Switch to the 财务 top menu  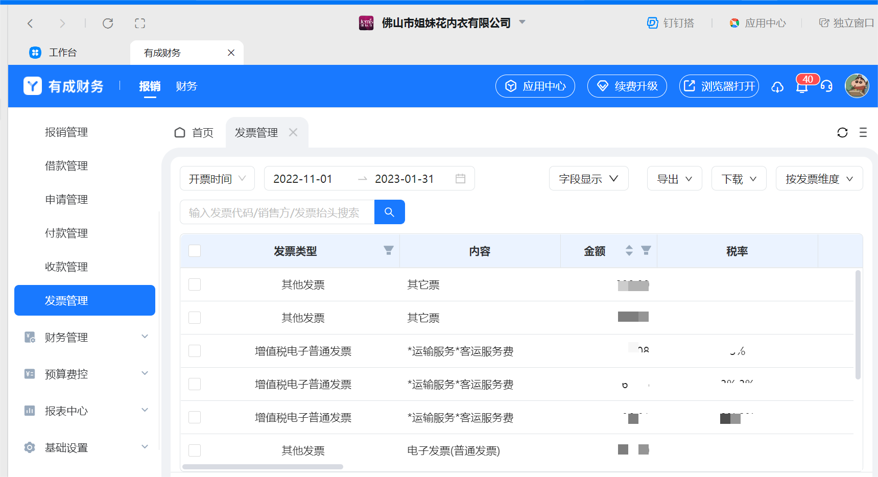pyautogui.click(x=186, y=86)
